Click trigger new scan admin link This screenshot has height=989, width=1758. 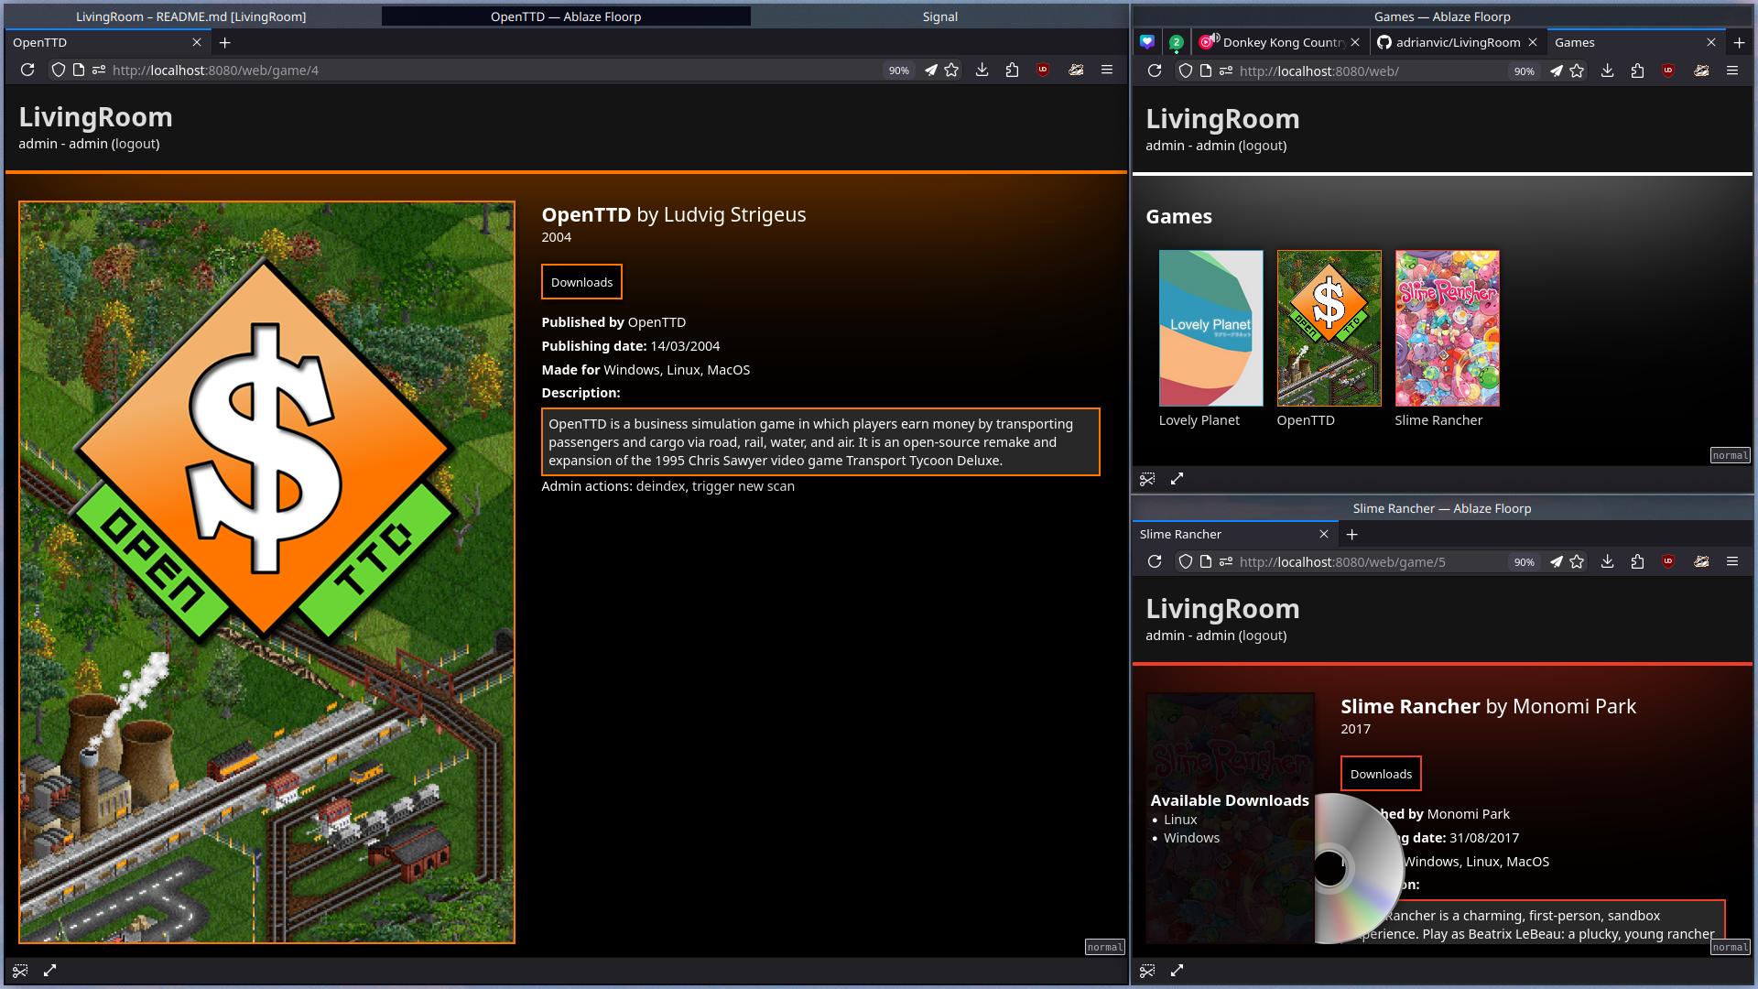743,486
